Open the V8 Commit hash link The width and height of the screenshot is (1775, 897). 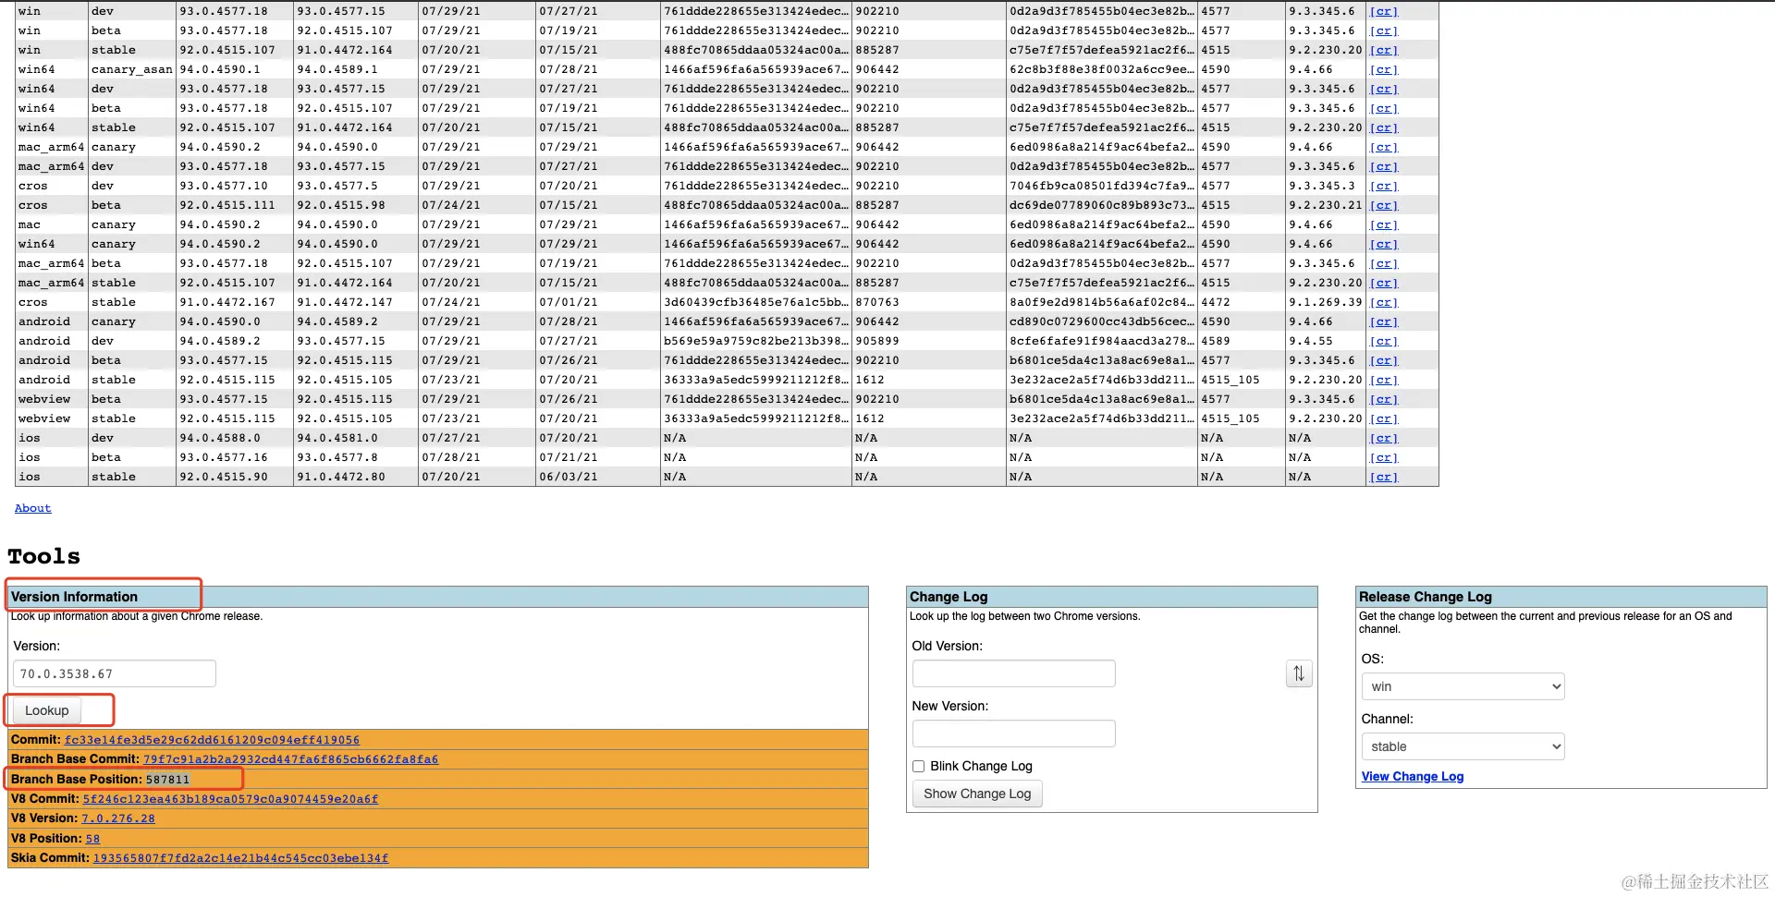coord(230,799)
